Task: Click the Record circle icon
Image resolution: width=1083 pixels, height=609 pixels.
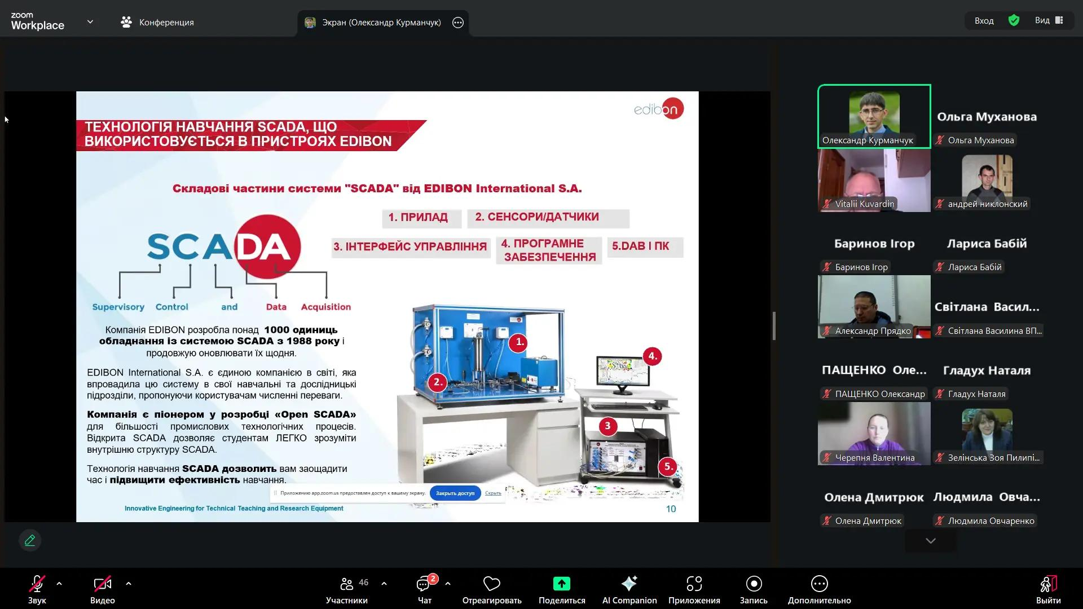Action: tap(754, 584)
